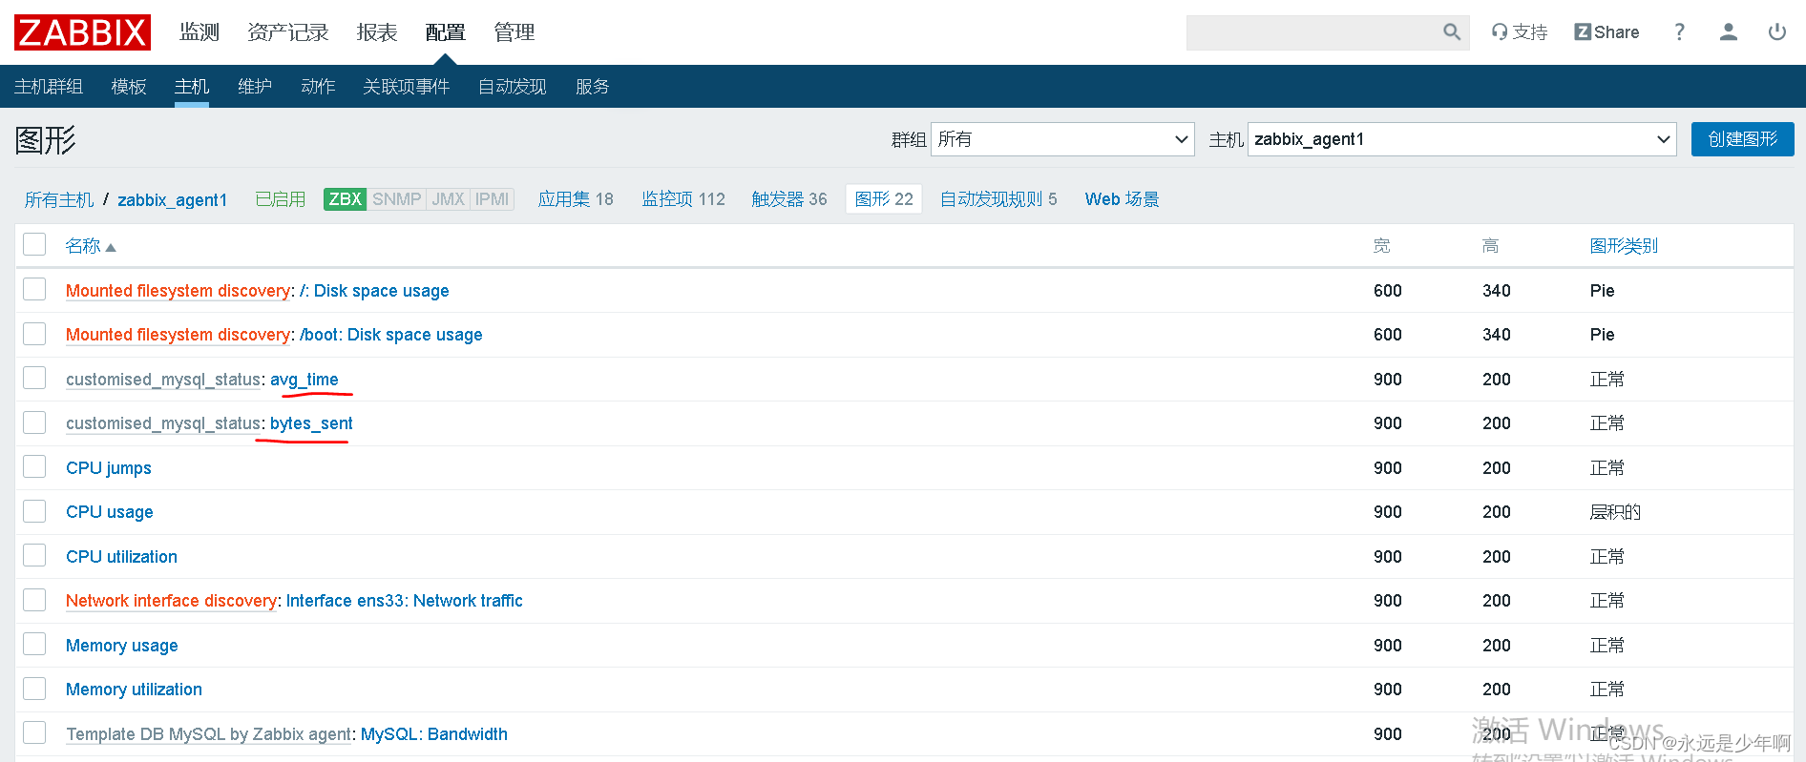Click the power logout icon
Image resolution: width=1806 pixels, height=762 pixels.
pyautogui.click(x=1776, y=32)
